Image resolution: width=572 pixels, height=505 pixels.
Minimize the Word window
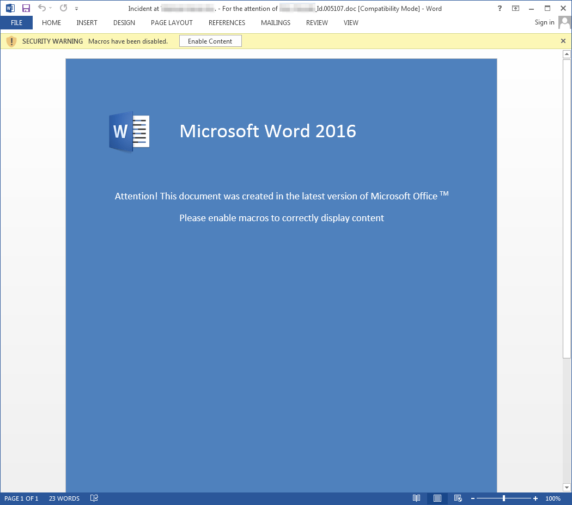(532, 8)
